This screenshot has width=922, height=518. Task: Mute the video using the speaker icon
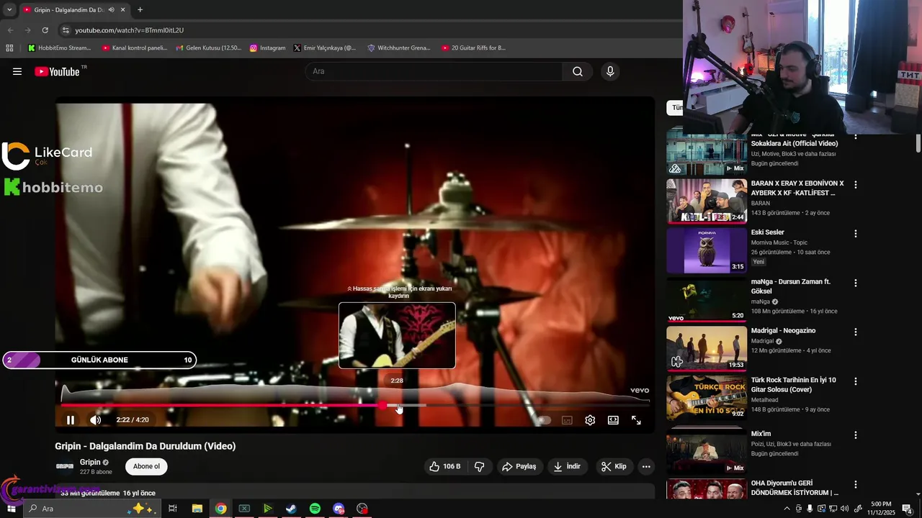[x=95, y=420]
